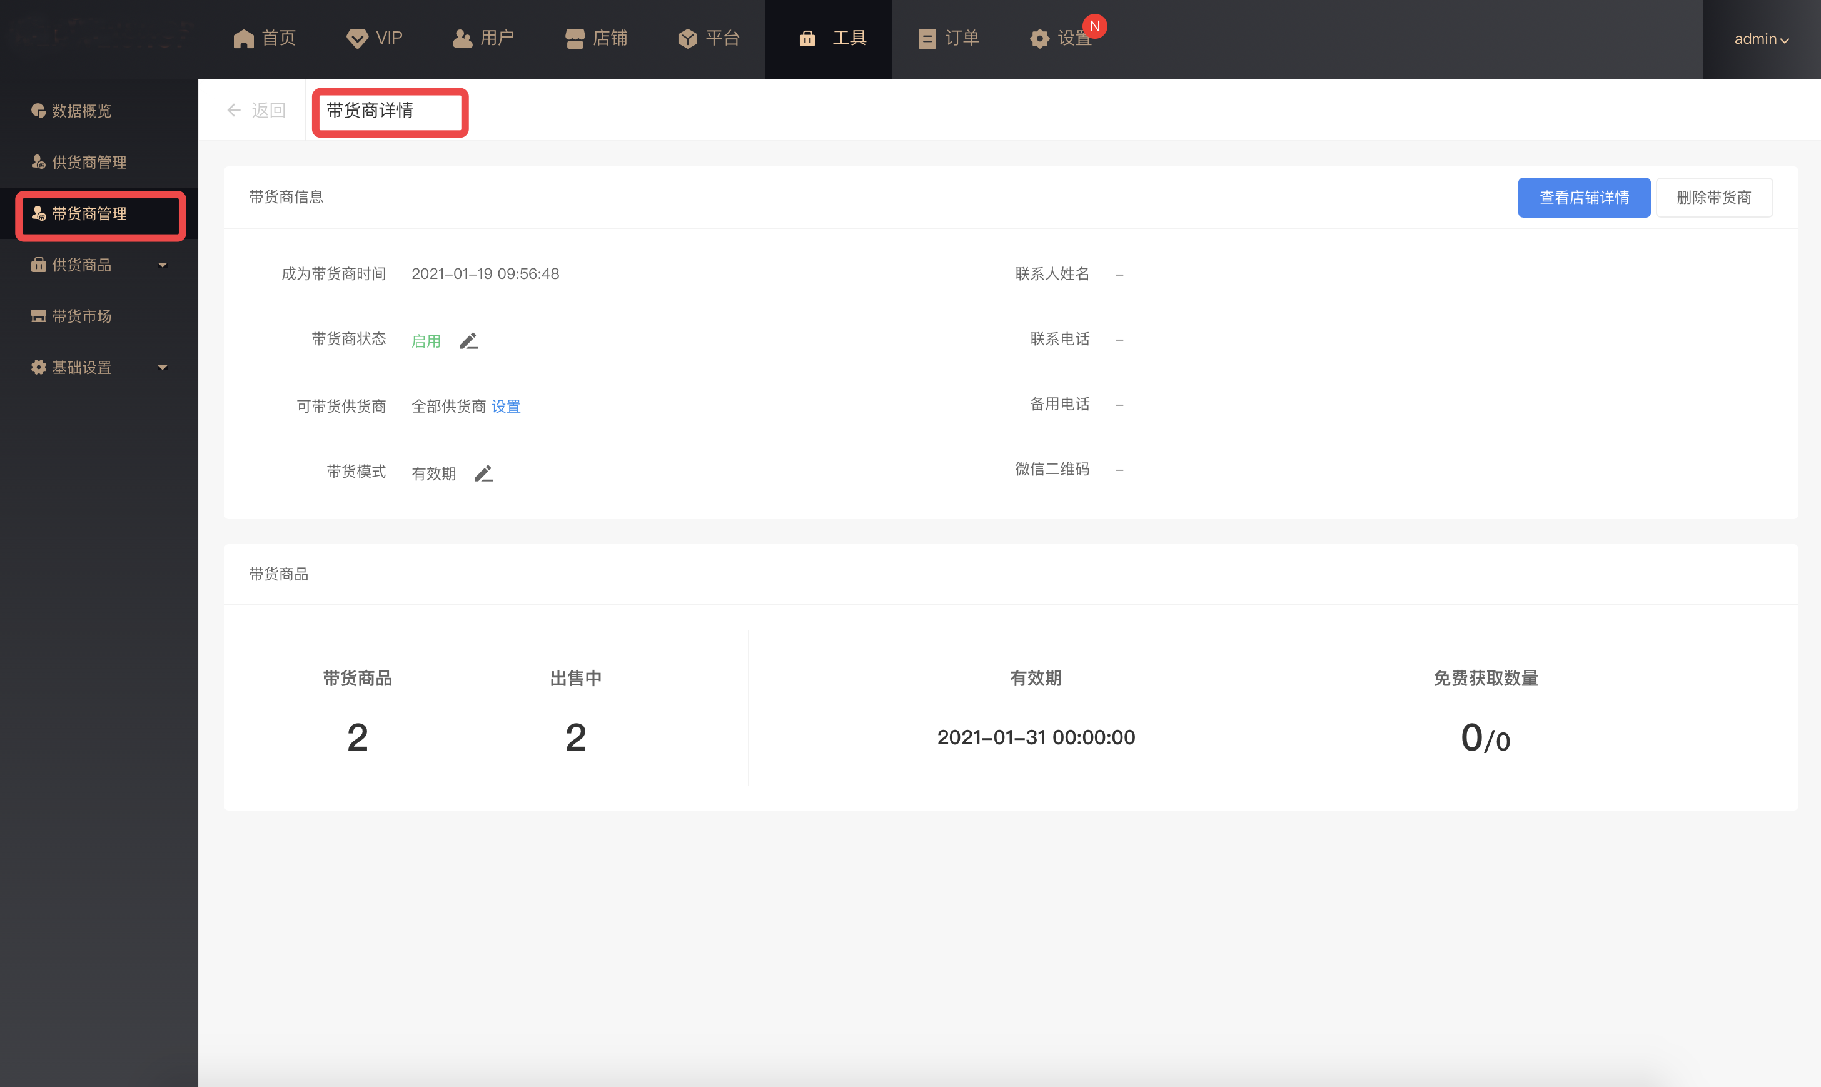Click the edit pencil next to 有效期 mode
The width and height of the screenshot is (1821, 1087).
[x=483, y=474]
